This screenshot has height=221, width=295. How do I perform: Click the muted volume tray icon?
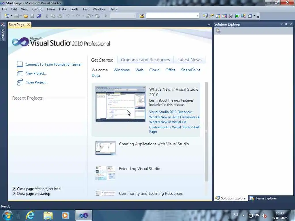click(264, 216)
